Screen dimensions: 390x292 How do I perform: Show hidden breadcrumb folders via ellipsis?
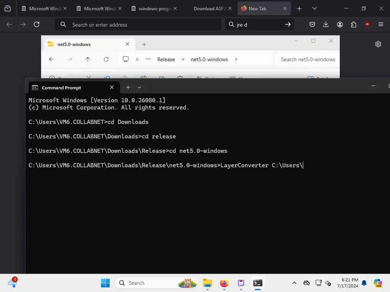pyautogui.click(x=148, y=59)
